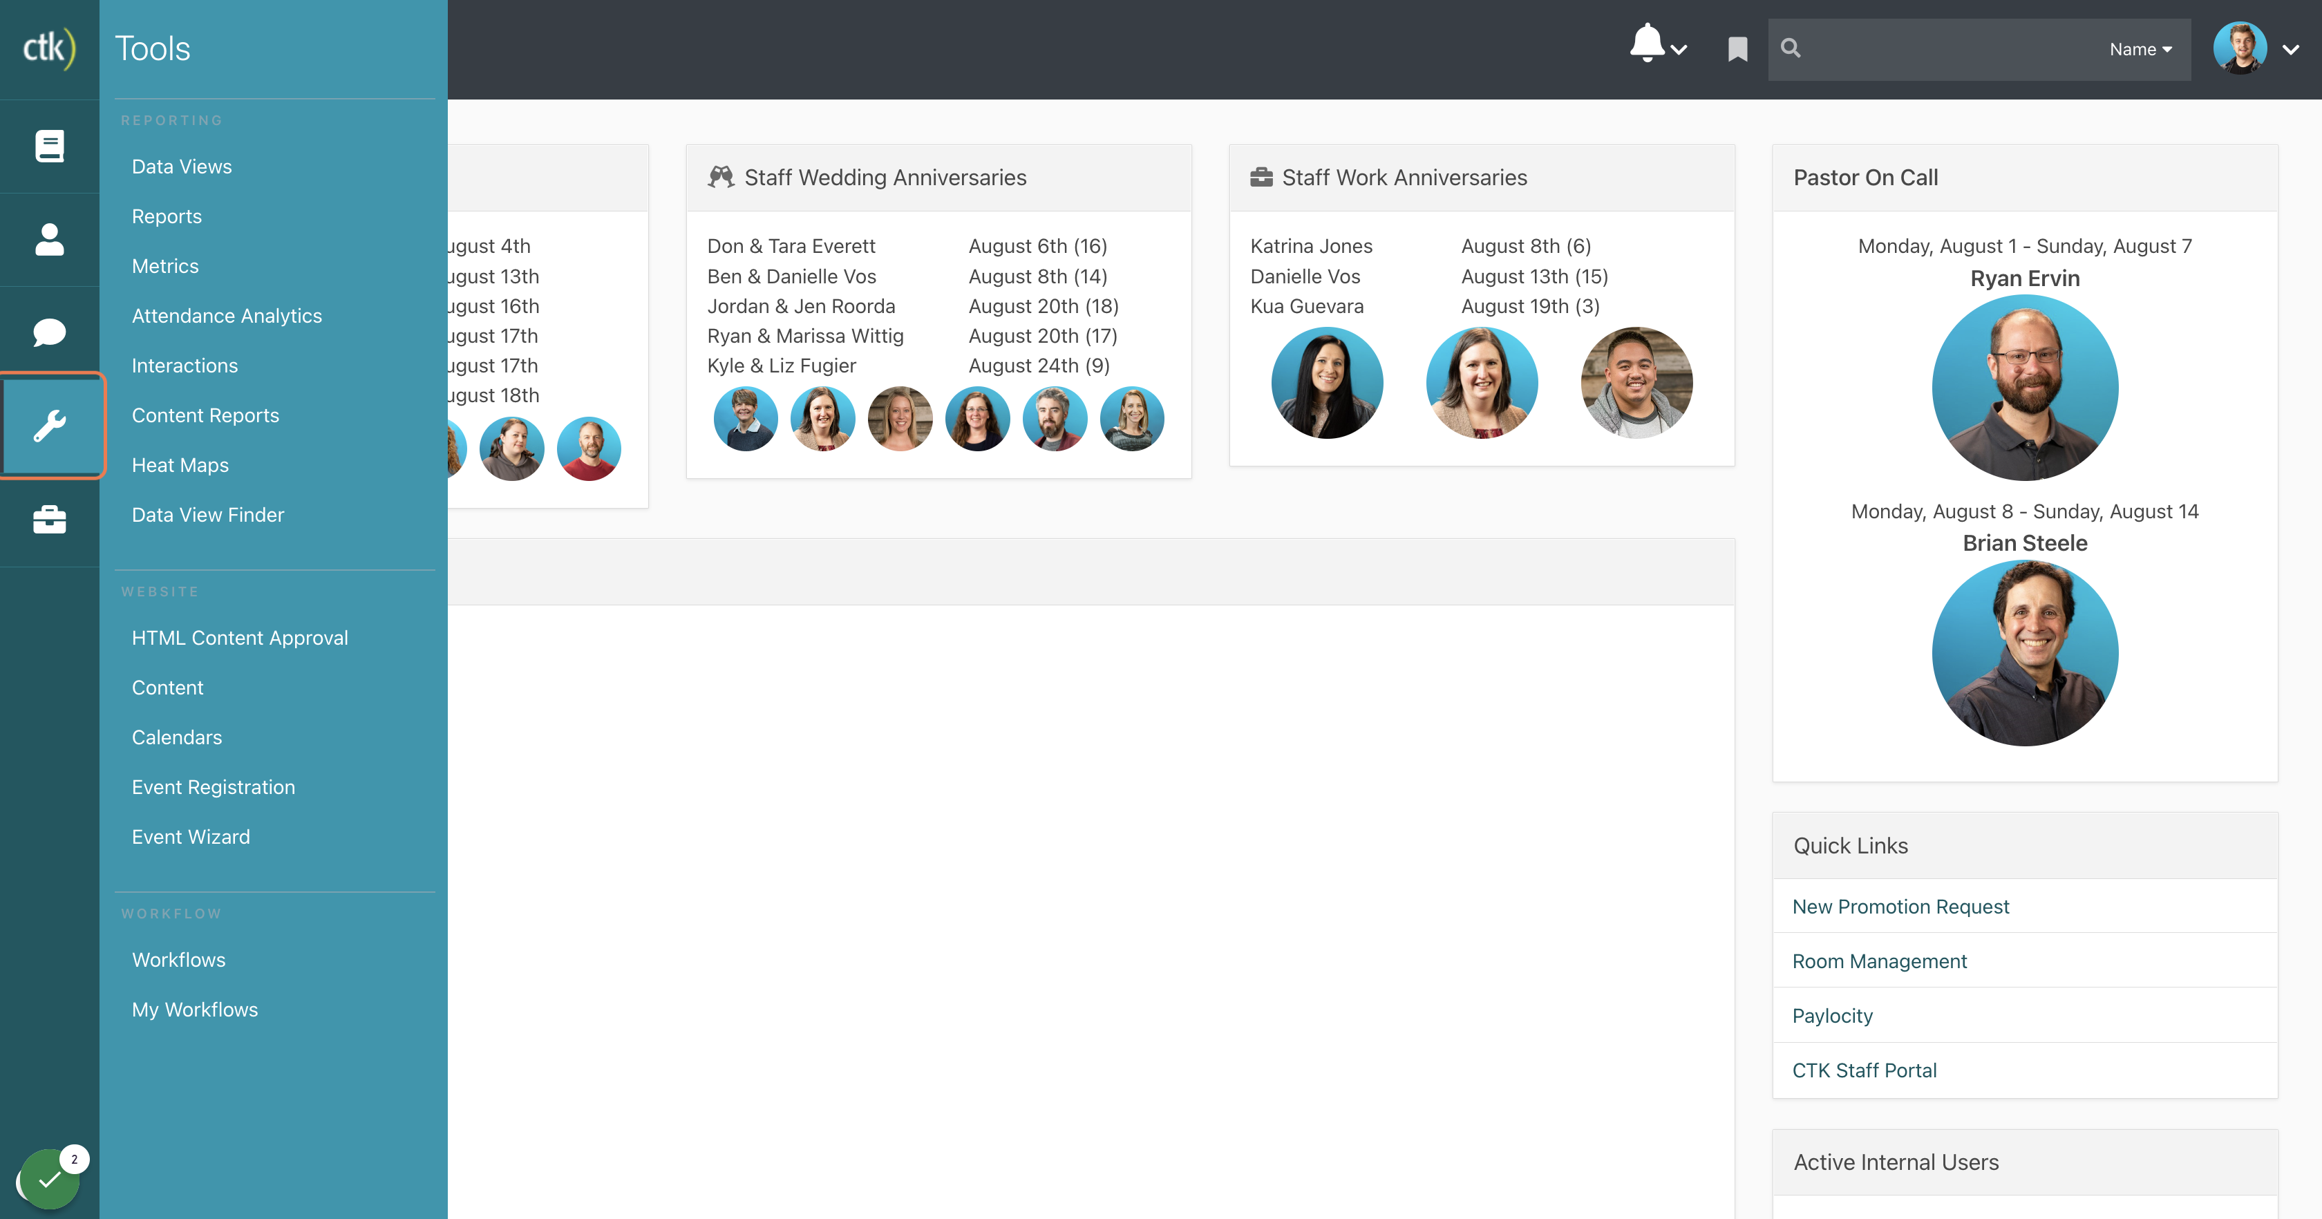Open HTML Content Approval menu item

[x=240, y=637]
